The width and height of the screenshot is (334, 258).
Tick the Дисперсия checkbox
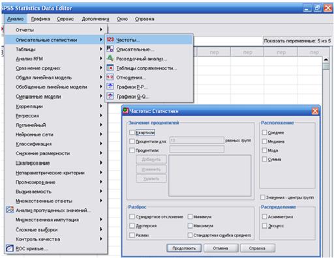pyautogui.click(x=132, y=225)
